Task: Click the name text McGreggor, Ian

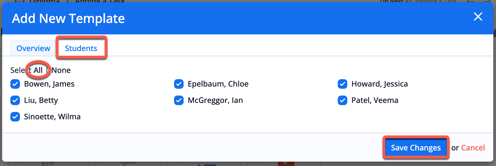Action: (x=215, y=100)
